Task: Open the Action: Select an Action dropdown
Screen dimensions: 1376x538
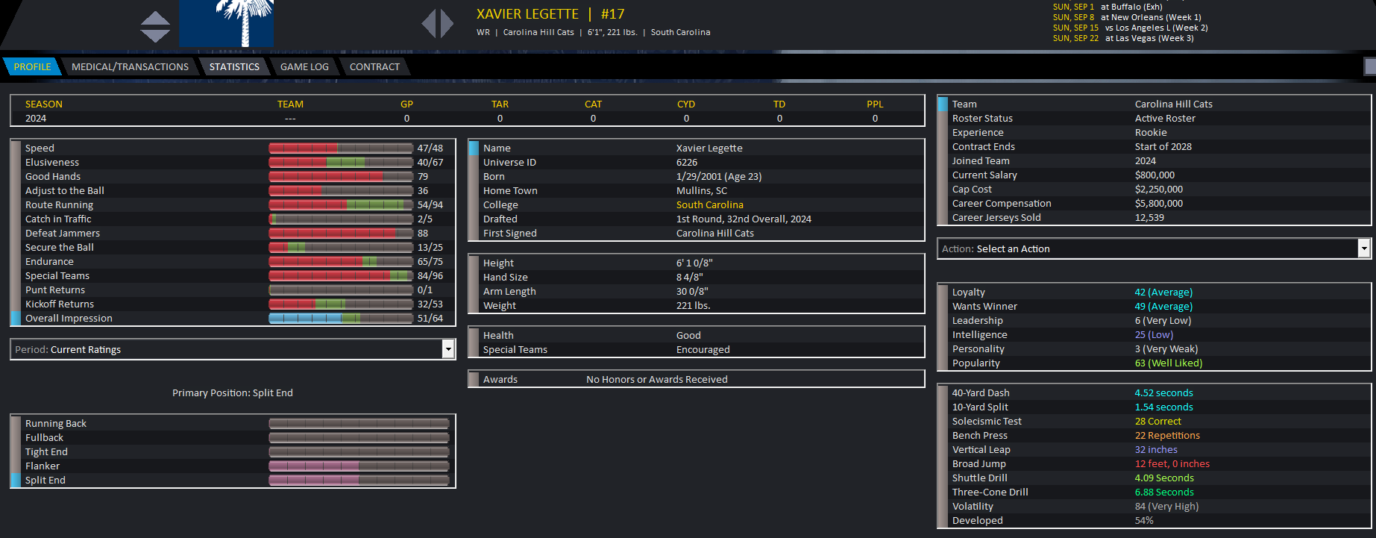Action: pos(1154,248)
